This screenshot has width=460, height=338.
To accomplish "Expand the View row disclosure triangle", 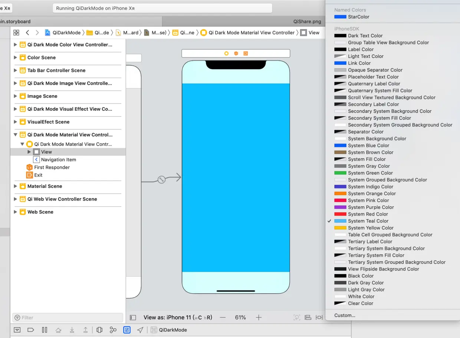I will (29, 152).
